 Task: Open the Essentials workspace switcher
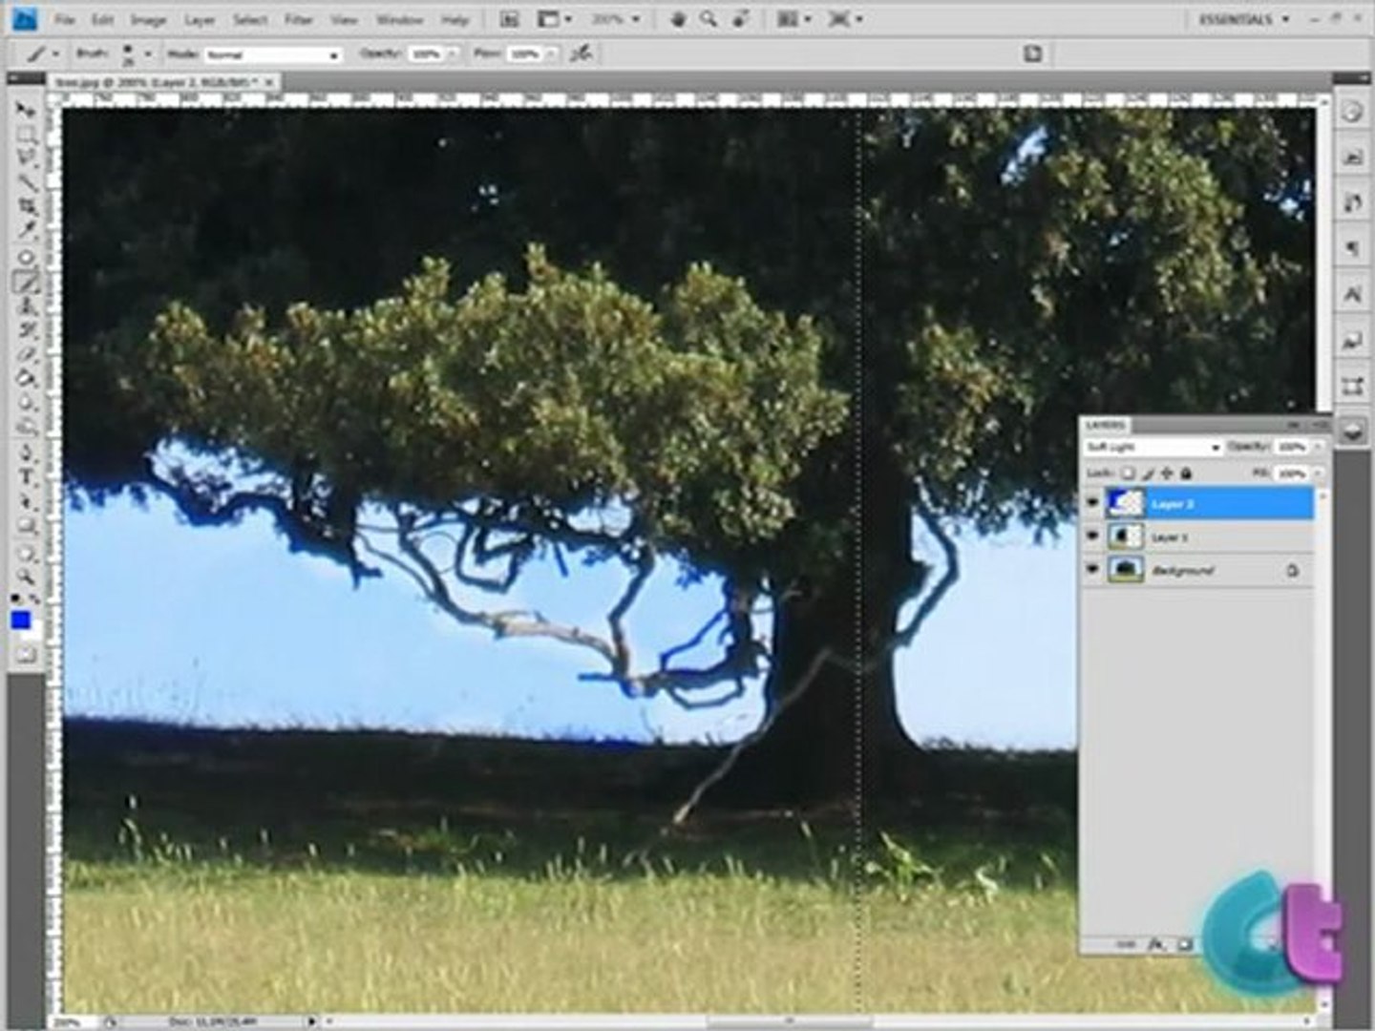(x=1243, y=19)
